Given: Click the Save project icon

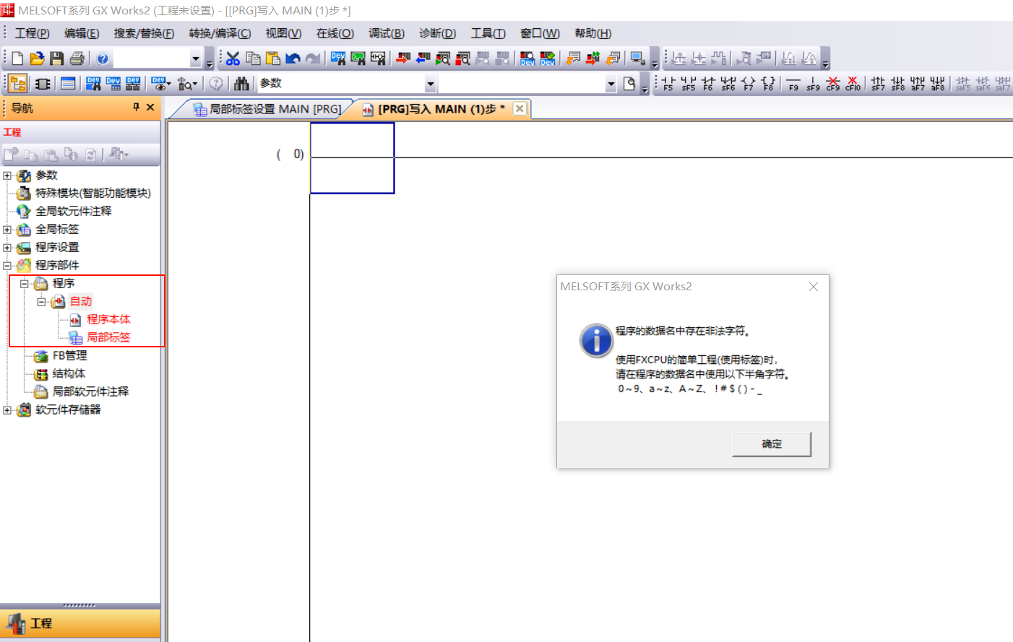Looking at the screenshot, I should pos(56,58).
